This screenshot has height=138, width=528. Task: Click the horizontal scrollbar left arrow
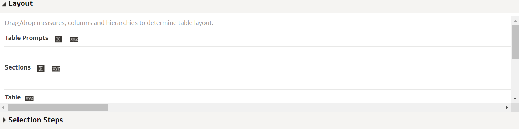[4, 107]
